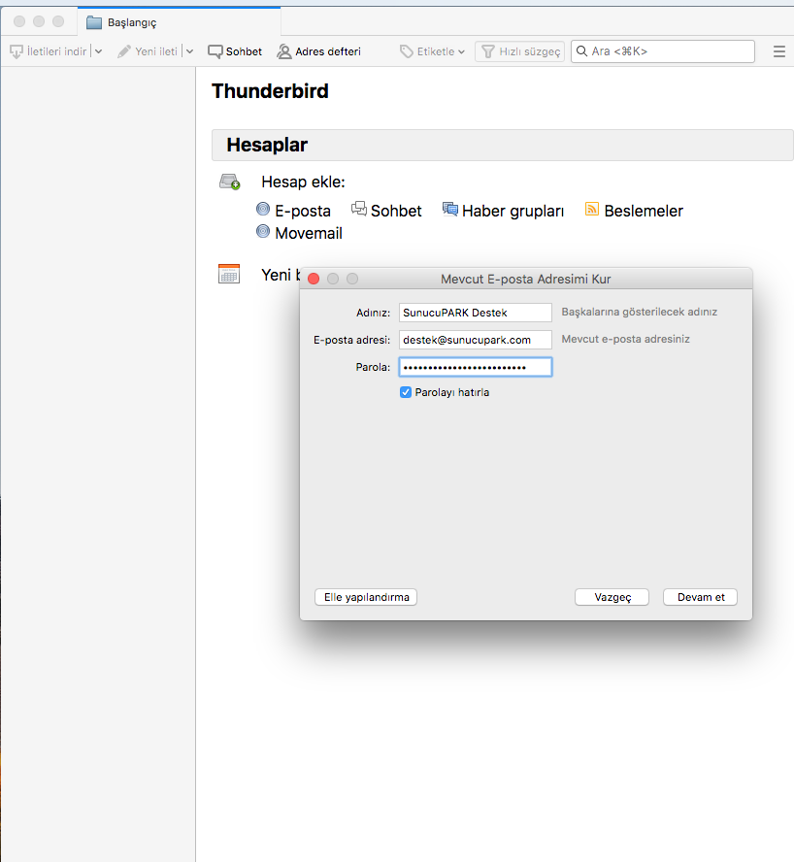This screenshot has width=794, height=862.
Task: Select the Başlangıç tab
Action: point(179,22)
